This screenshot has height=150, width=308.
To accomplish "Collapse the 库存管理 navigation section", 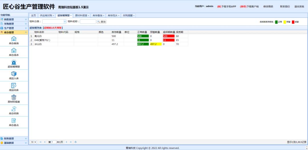I will (14, 32).
